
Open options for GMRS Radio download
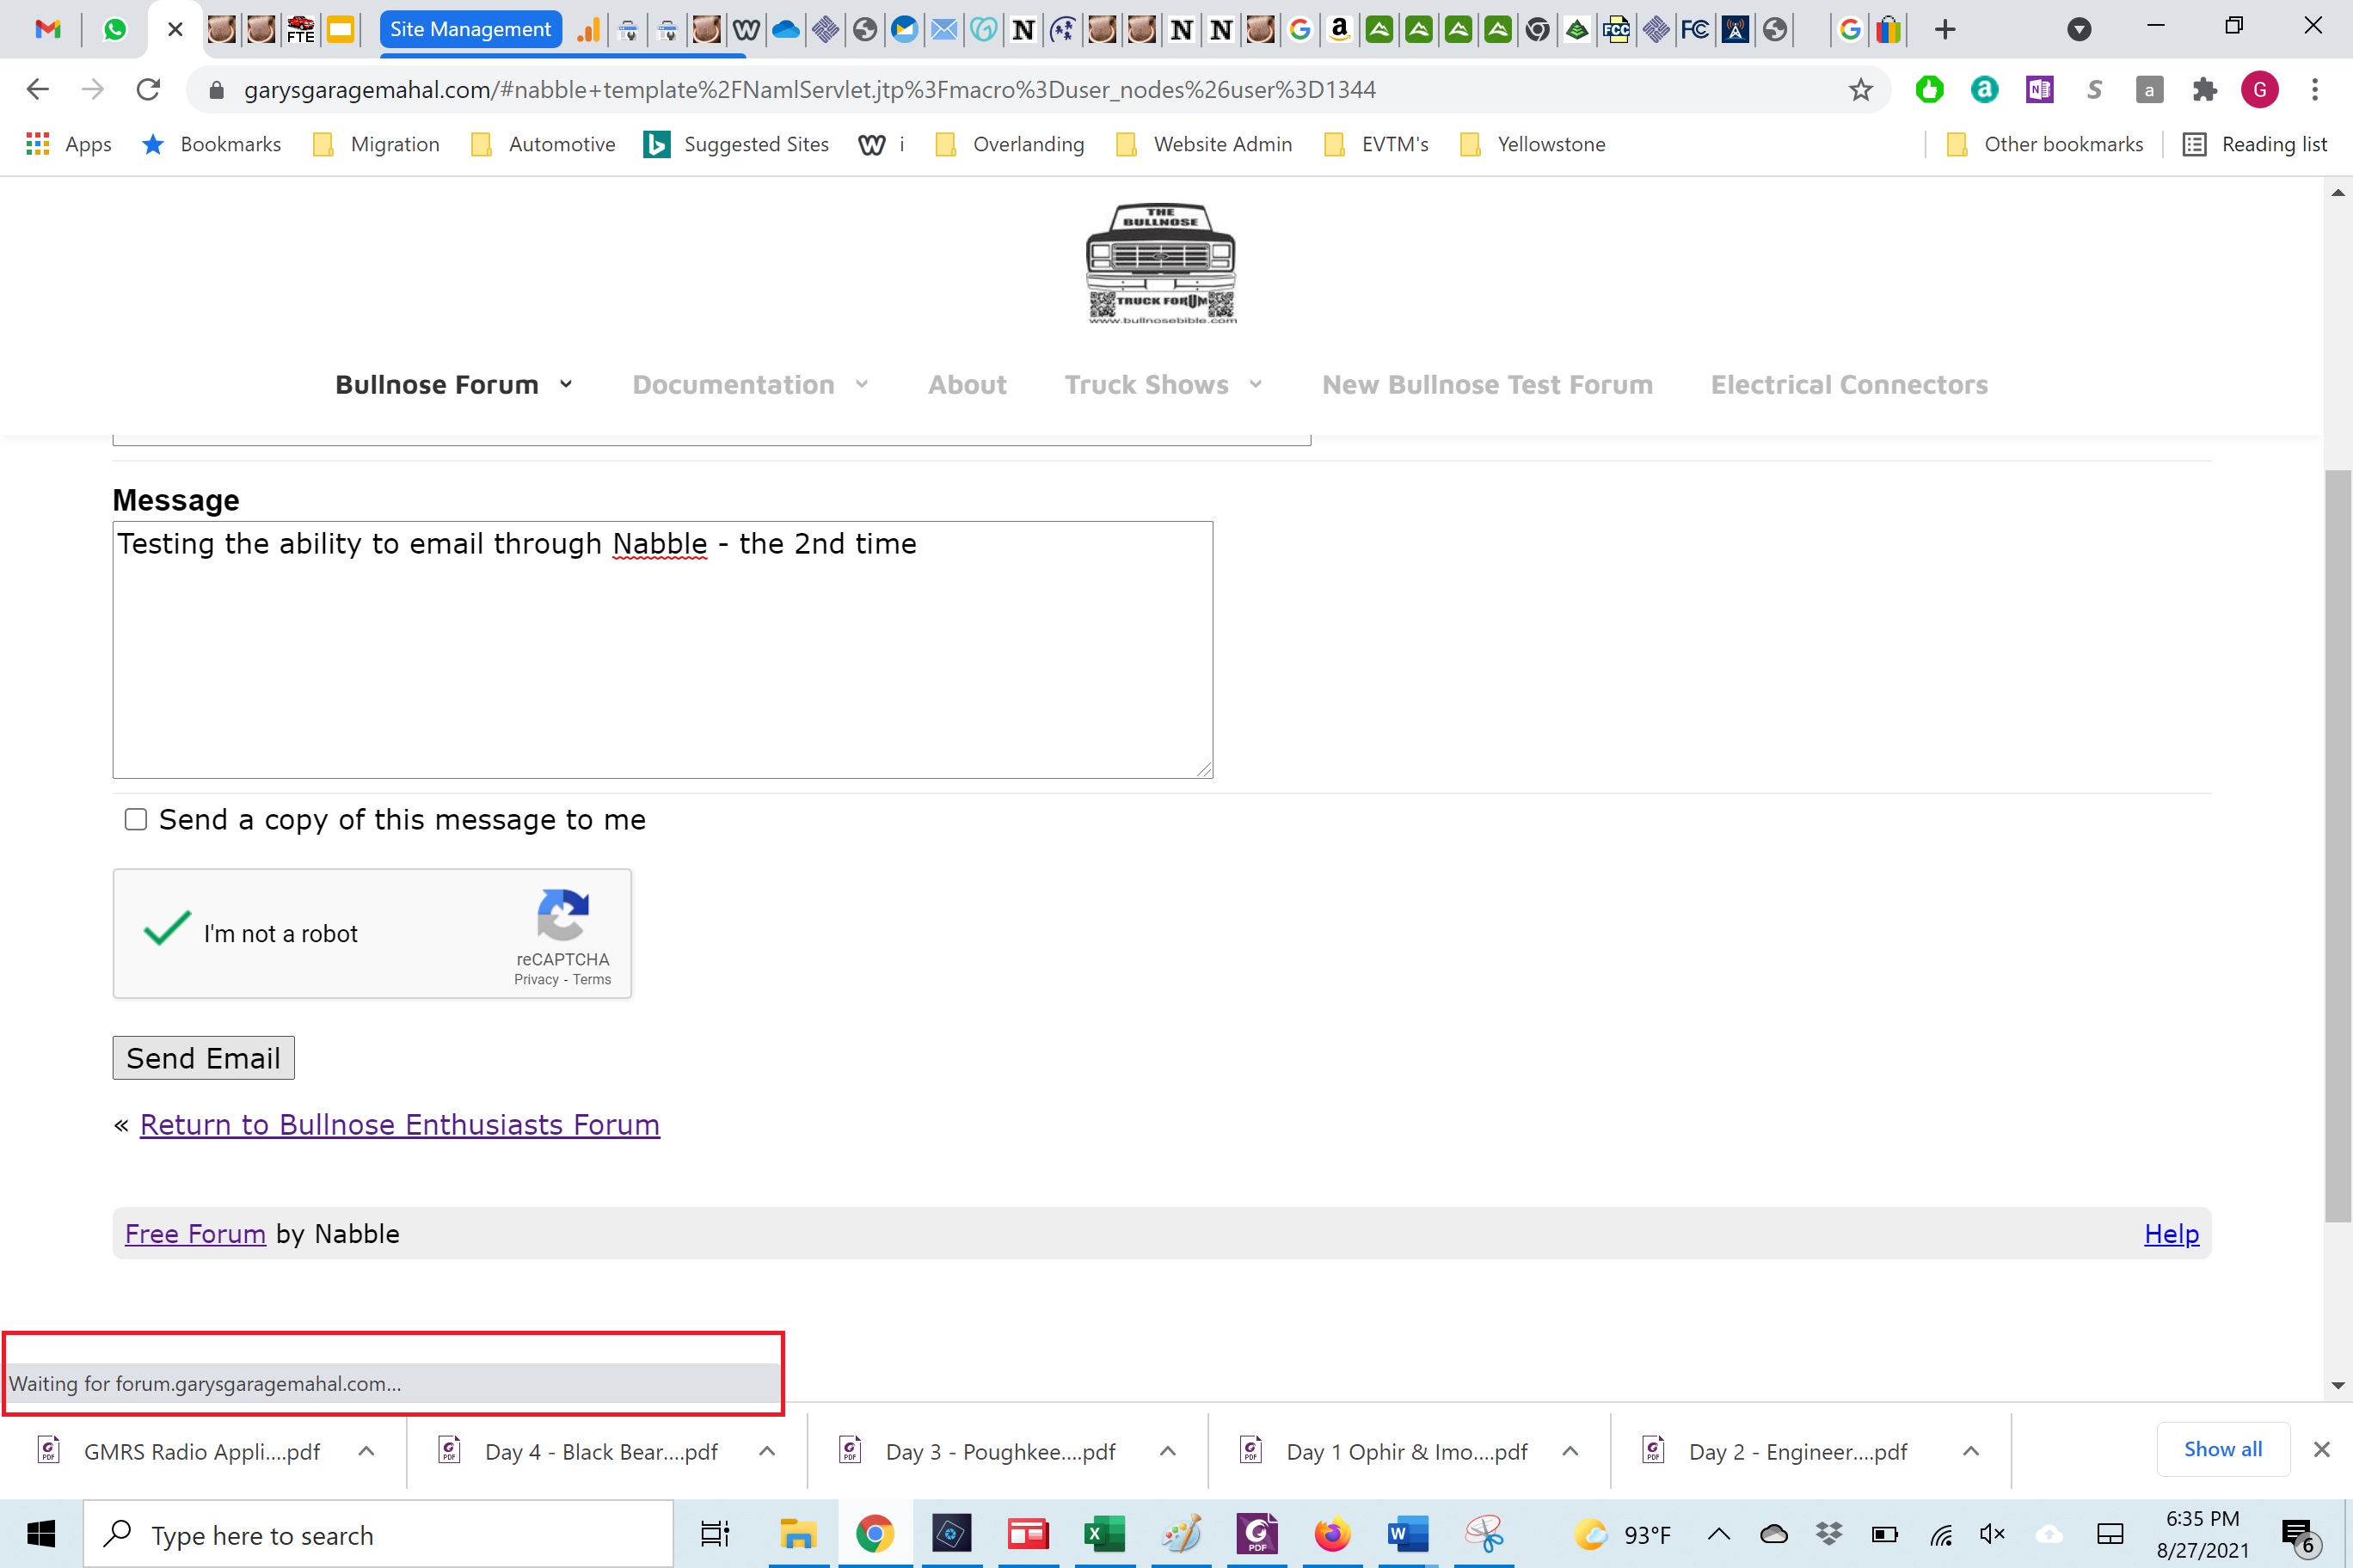[366, 1451]
